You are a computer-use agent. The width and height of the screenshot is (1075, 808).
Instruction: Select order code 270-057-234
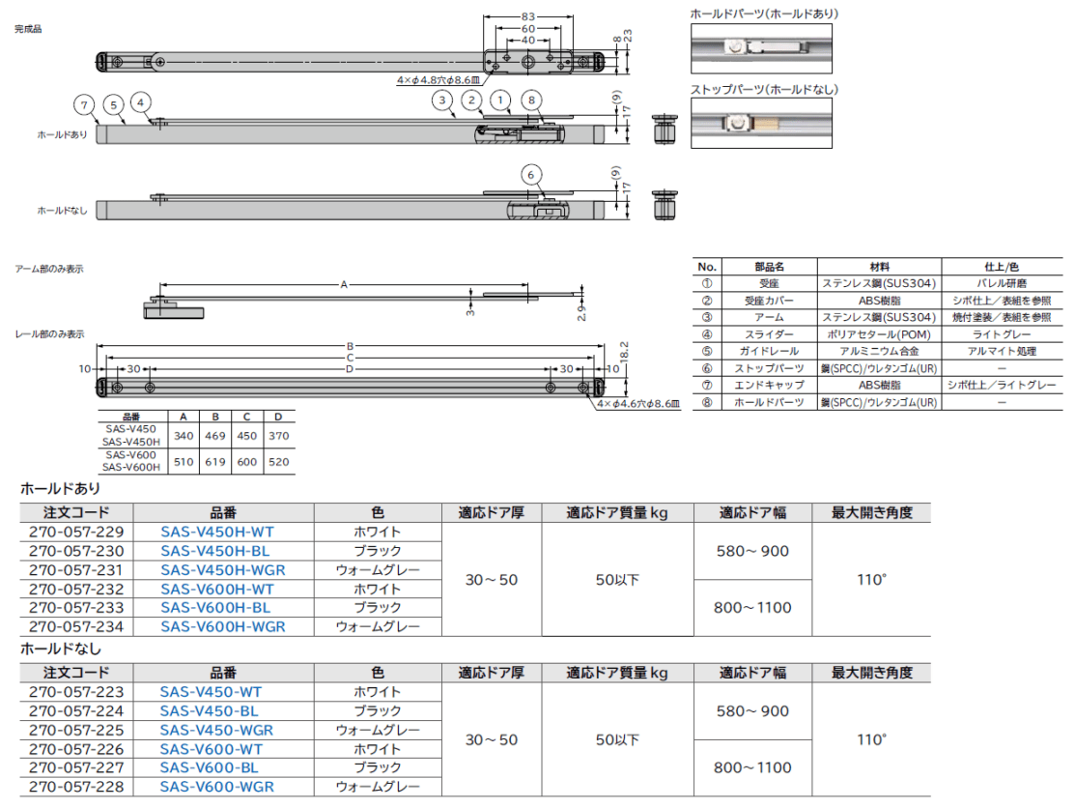click(77, 627)
